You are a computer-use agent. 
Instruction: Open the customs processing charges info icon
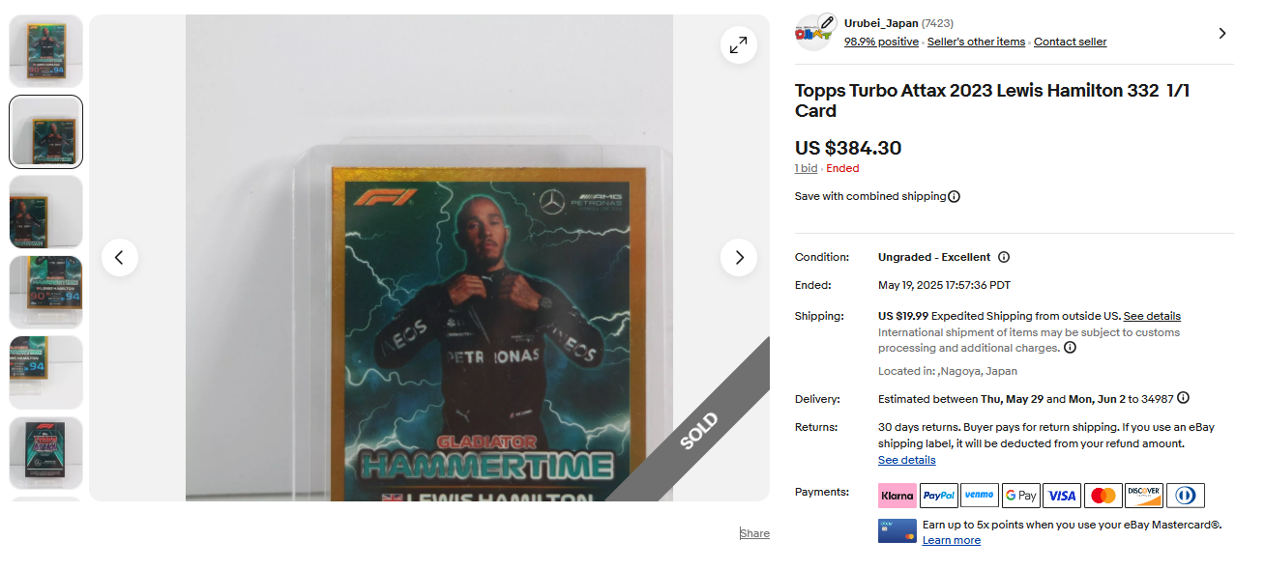pos(1070,348)
